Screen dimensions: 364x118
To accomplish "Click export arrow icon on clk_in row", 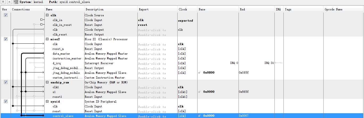I will [x=42, y=20].
